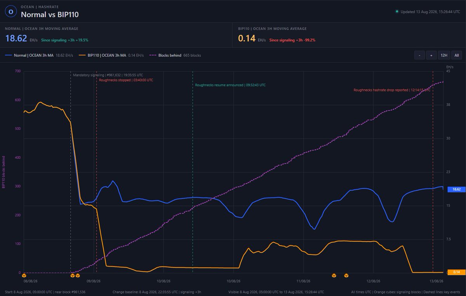466x296 pixels.
Task: Show the All time range
Action: click(x=457, y=55)
